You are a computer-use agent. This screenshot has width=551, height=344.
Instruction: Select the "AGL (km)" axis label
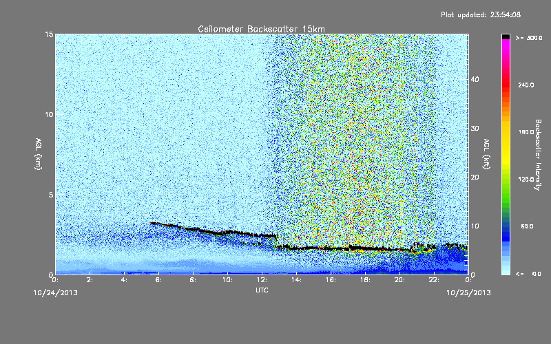pyautogui.click(x=39, y=154)
